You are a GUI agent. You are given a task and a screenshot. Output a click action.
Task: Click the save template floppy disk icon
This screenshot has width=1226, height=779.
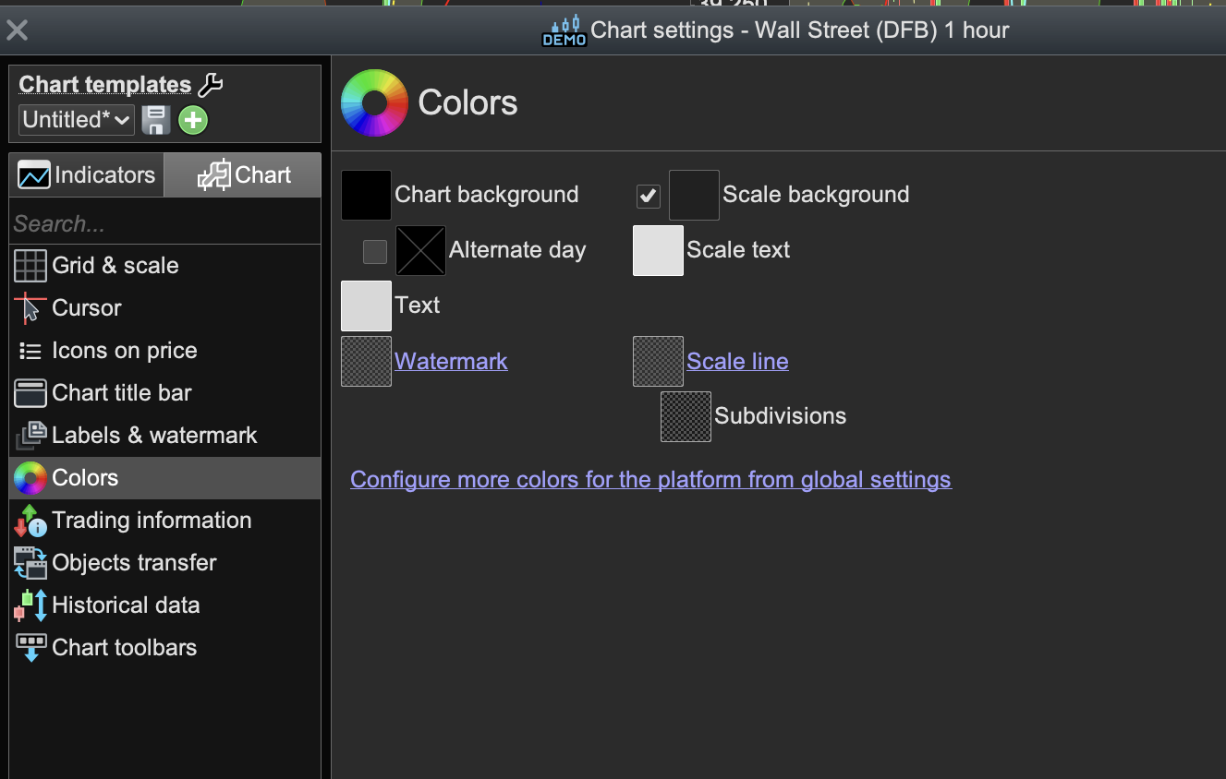tap(156, 120)
